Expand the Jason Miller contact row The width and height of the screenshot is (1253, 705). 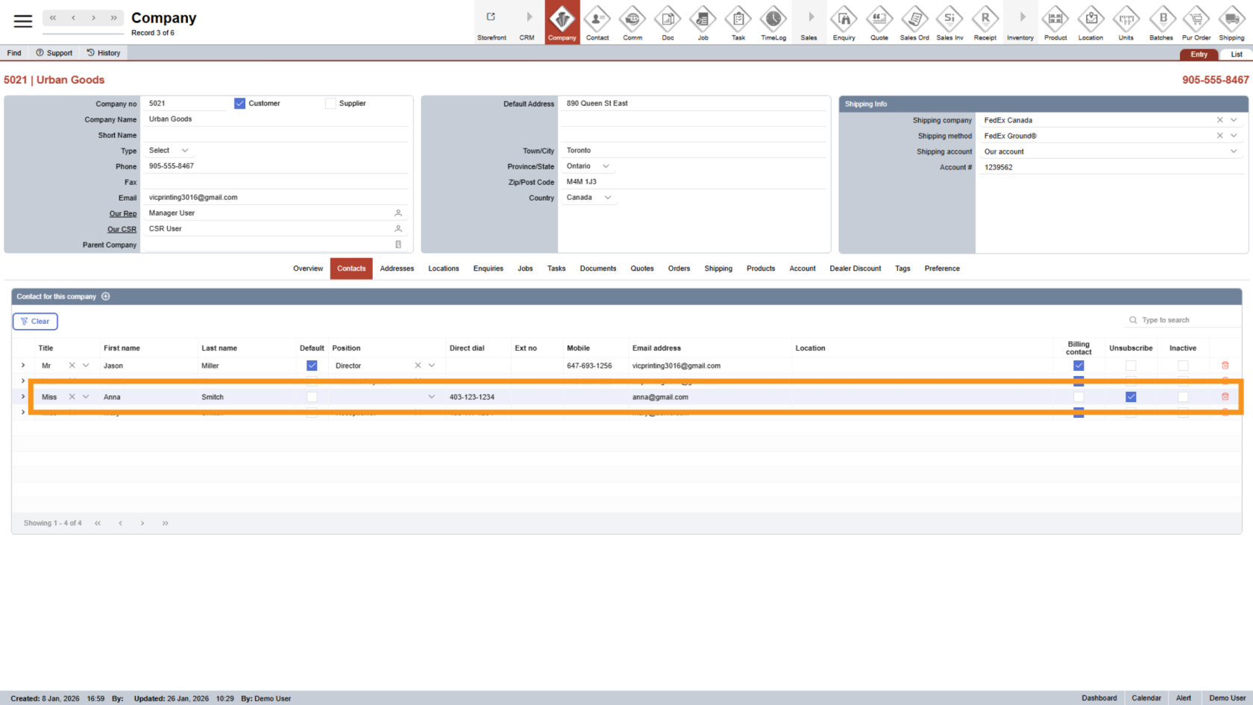pyautogui.click(x=23, y=366)
